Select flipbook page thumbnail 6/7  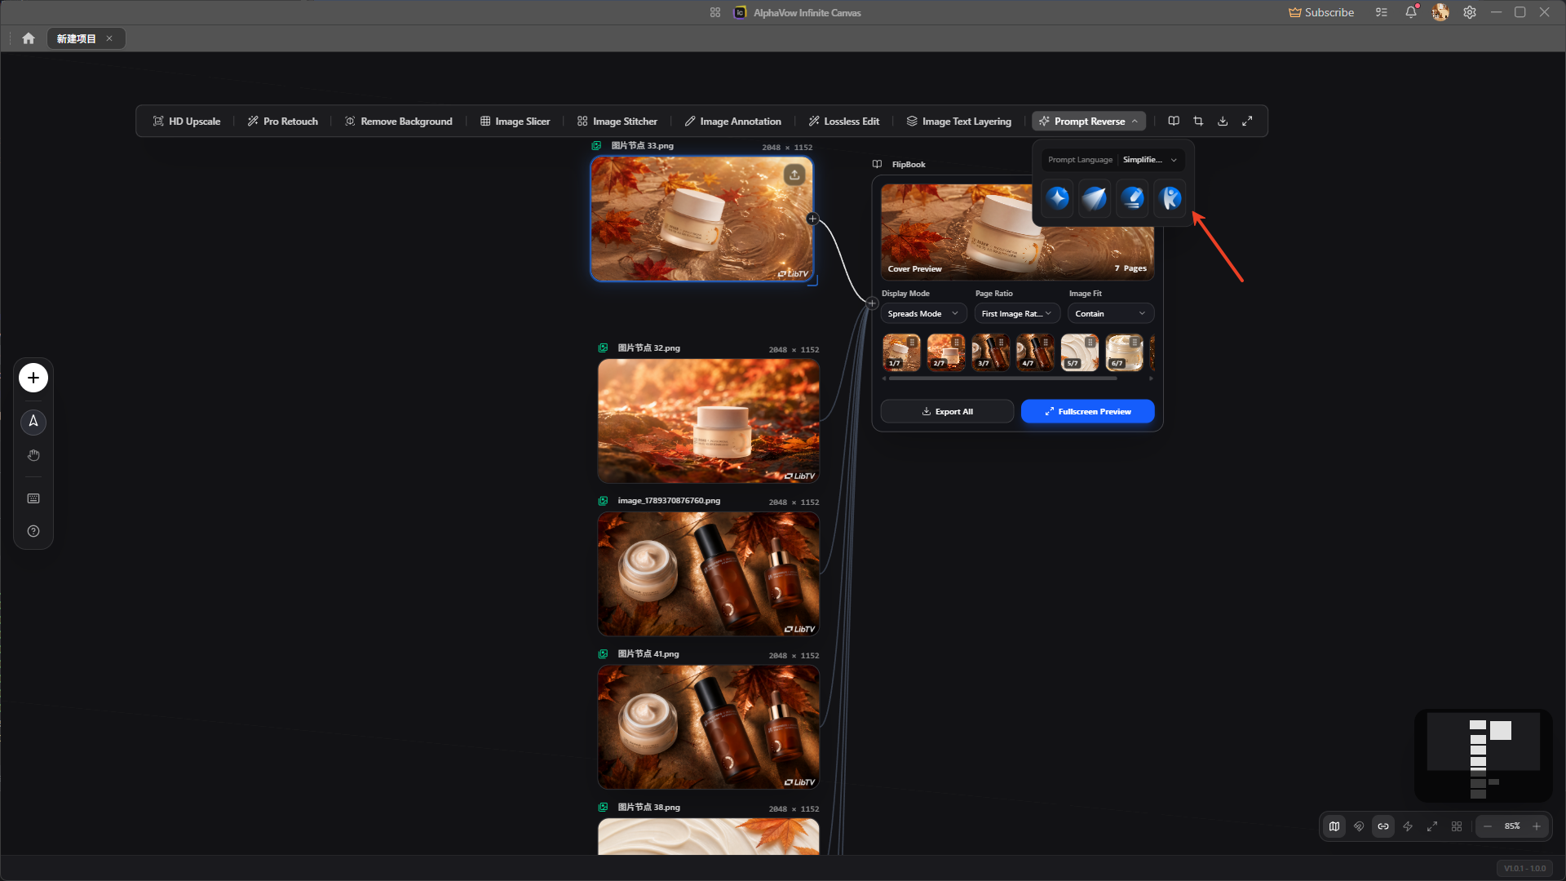1124,352
